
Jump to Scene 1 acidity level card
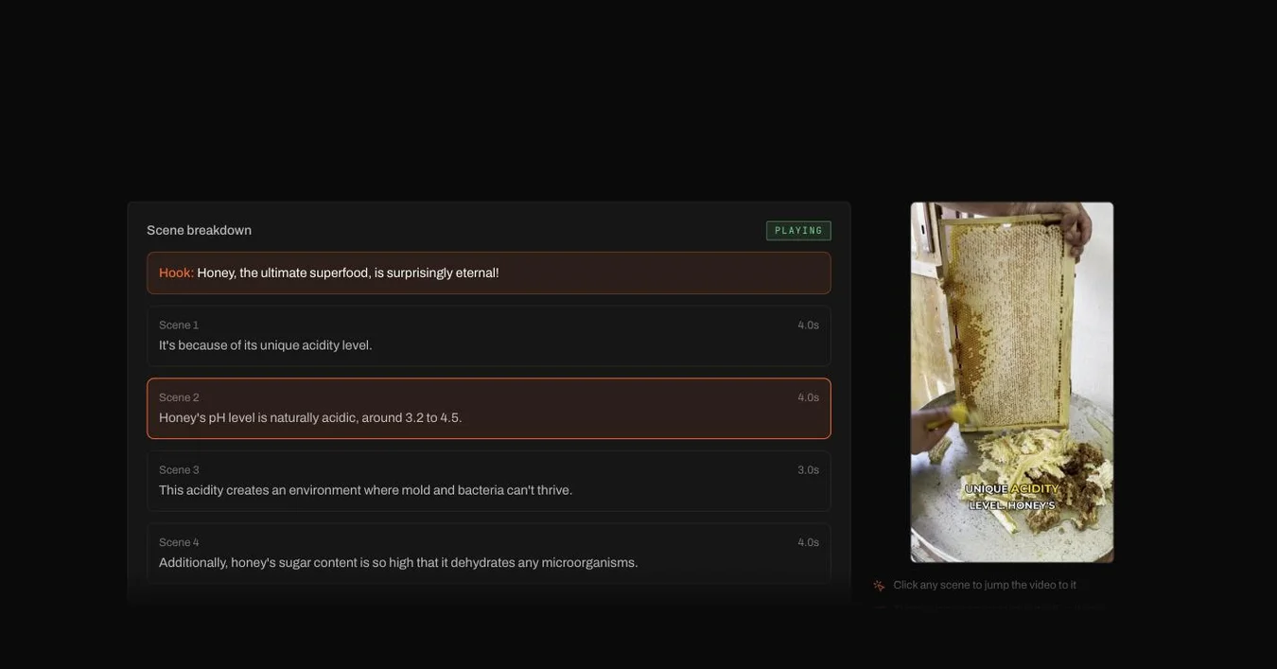click(x=489, y=336)
